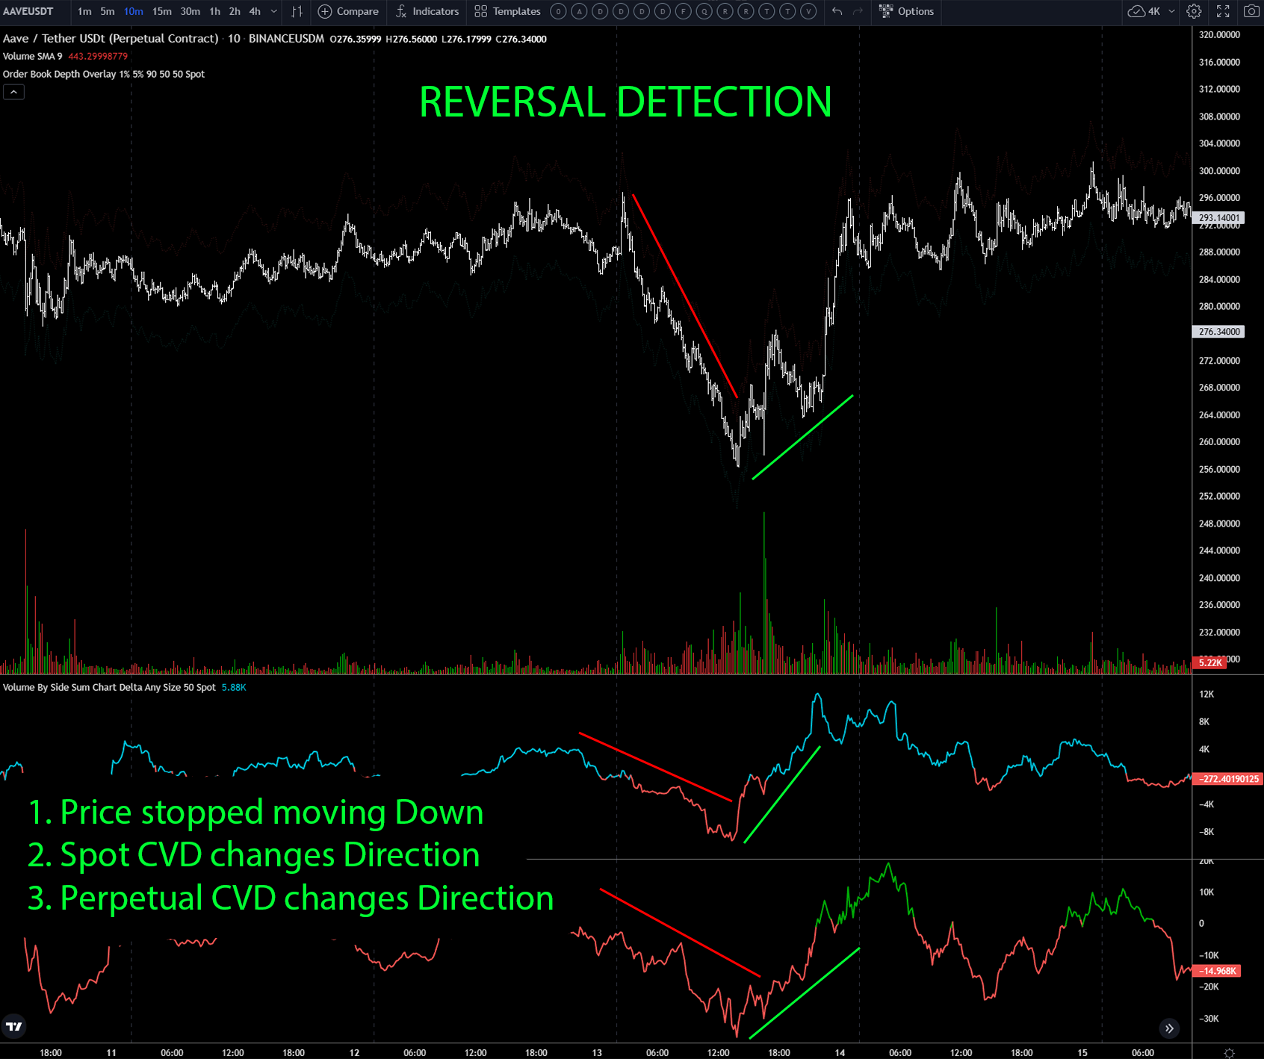Click the Compare button
This screenshot has width=1264, height=1059.
coord(348,11)
